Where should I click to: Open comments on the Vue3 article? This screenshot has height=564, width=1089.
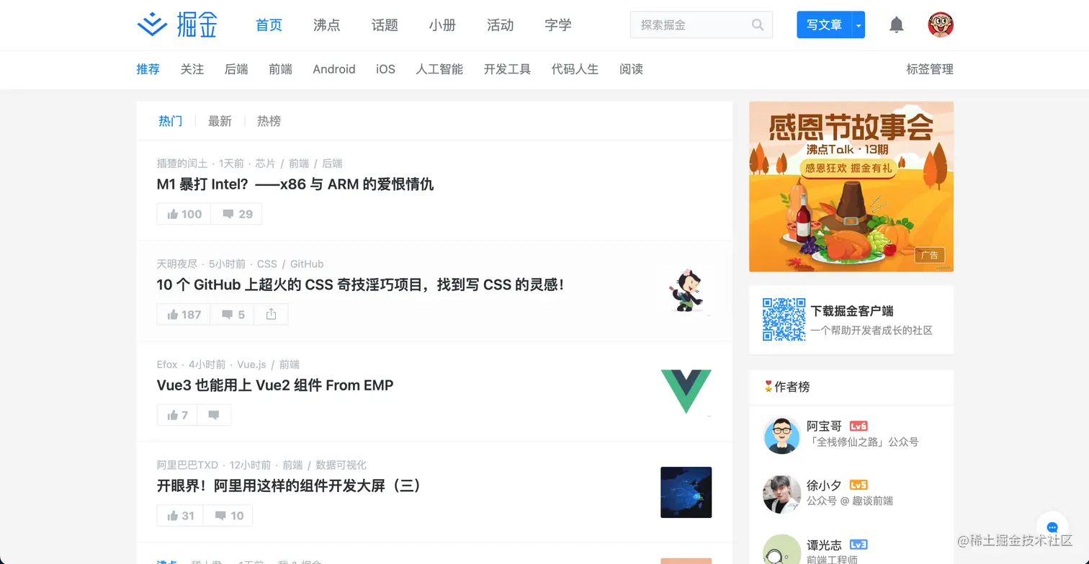[214, 415]
